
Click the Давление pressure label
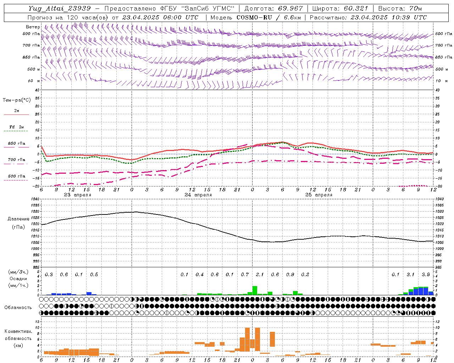click(x=18, y=219)
